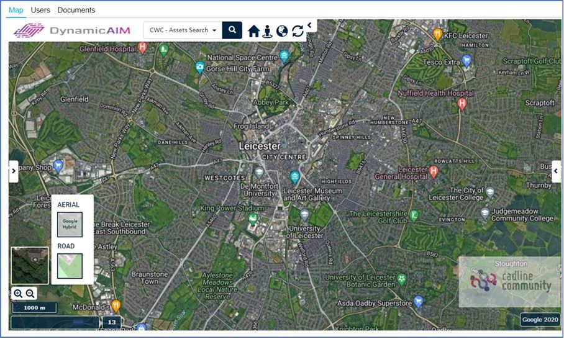564x339 pixels.
Task: Zoom in on the map
Action: click(x=18, y=294)
